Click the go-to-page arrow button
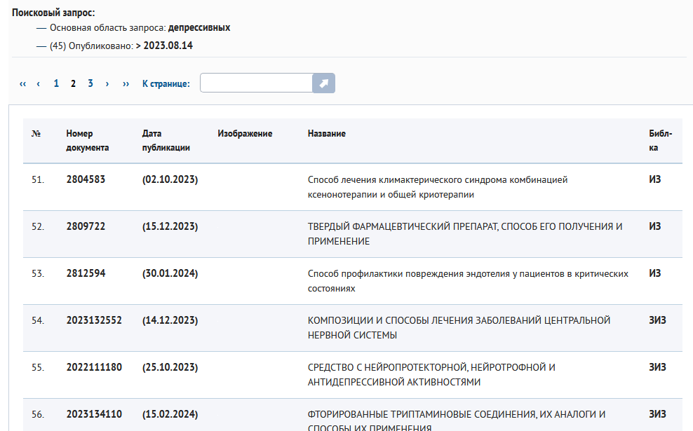 point(323,83)
